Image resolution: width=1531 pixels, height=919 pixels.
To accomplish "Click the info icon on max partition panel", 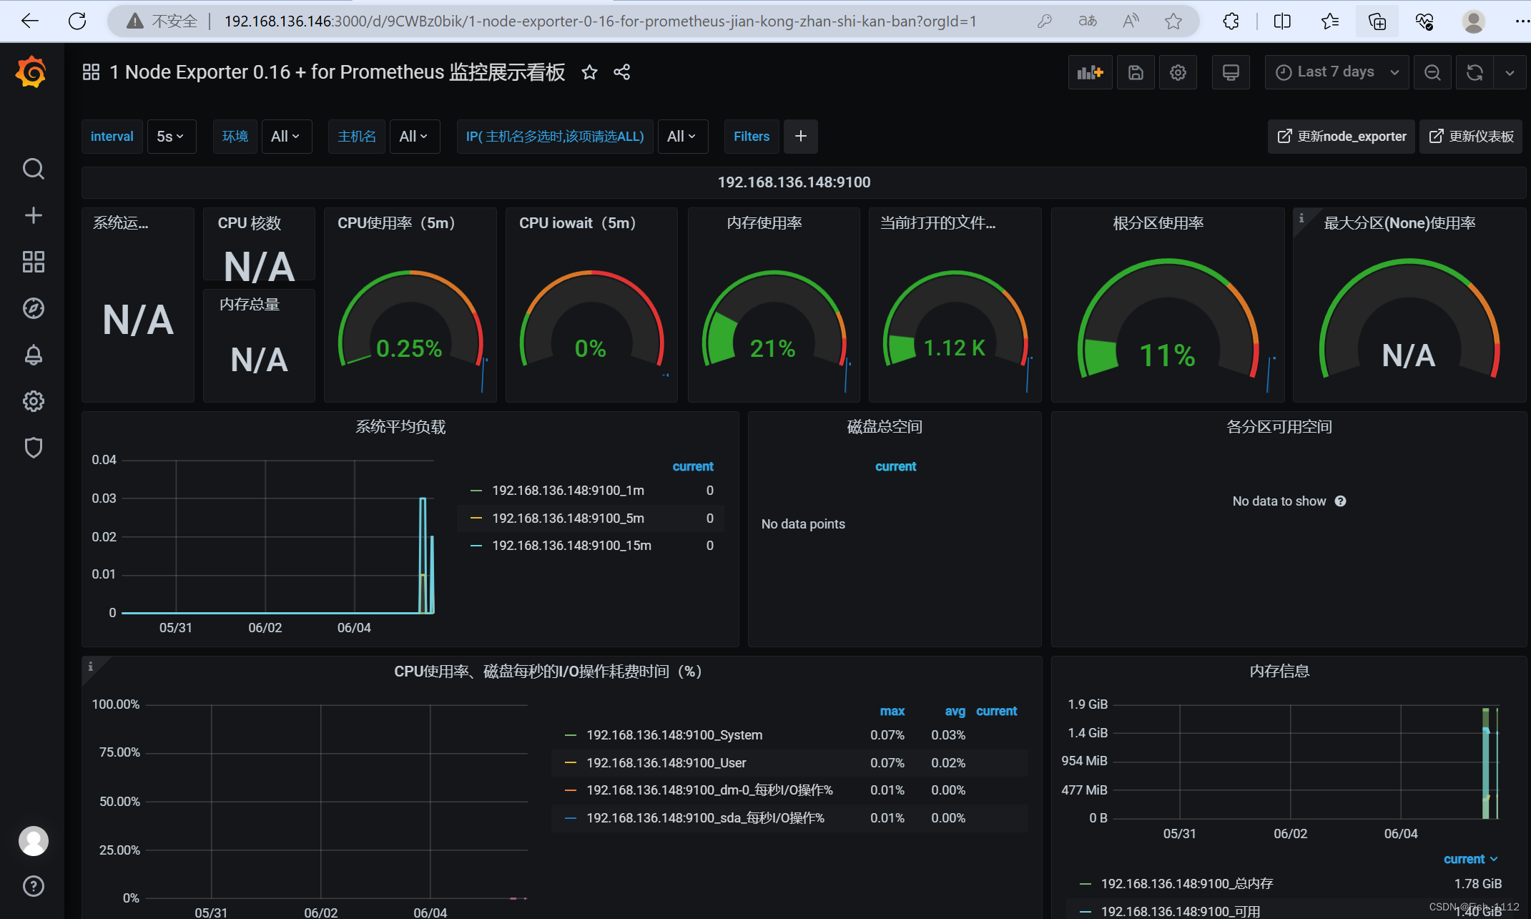I will click(1301, 217).
